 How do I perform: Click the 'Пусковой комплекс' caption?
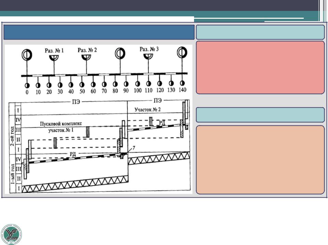point(61,124)
